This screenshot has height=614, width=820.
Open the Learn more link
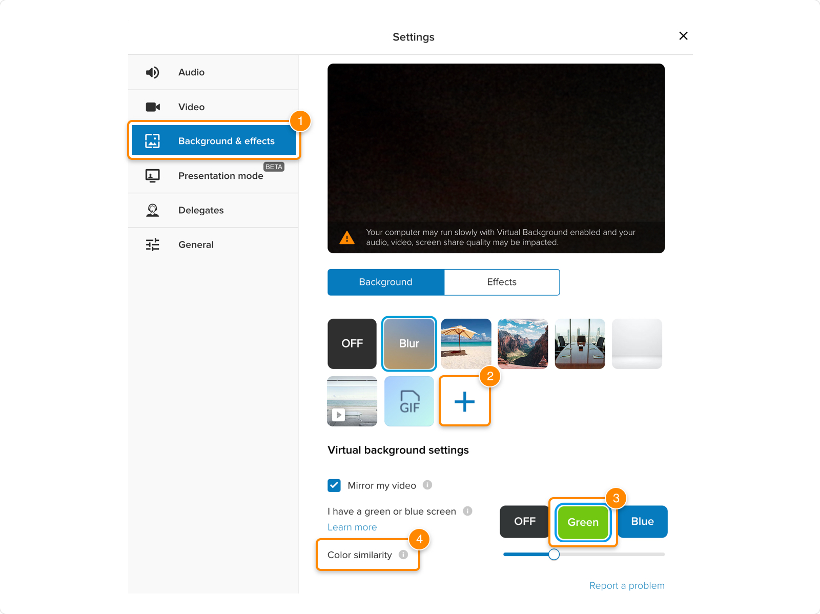pyautogui.click(x=352, y=527)
